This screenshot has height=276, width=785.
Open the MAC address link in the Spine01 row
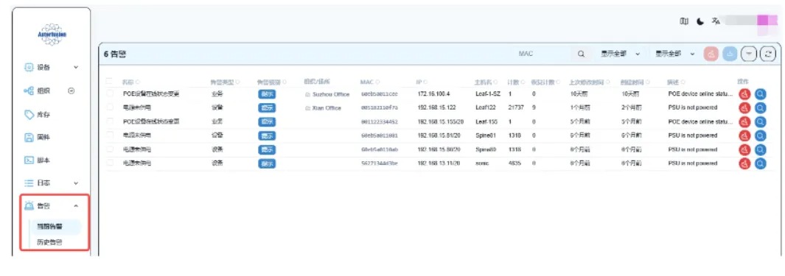[x=380, y=135]
